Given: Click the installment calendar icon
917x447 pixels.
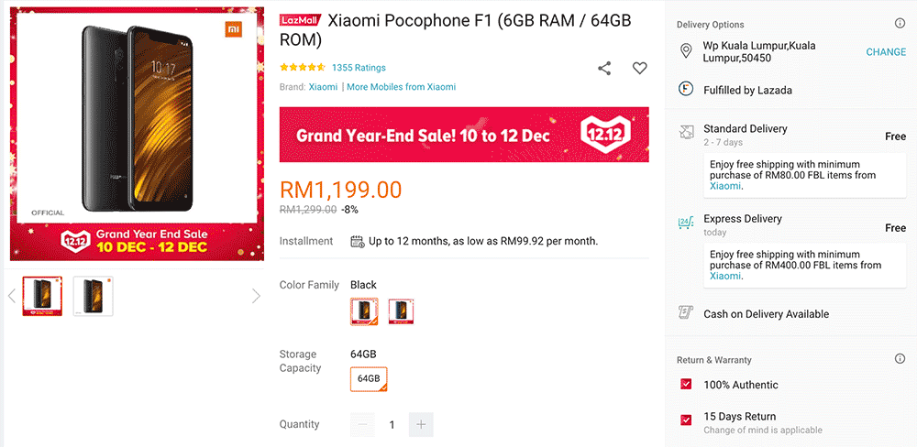Looking at the screenshot, I should [358, 241].
